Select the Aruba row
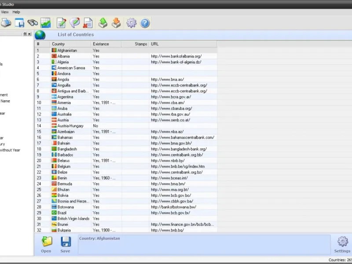The height and width of the screenshot is (264, 352). (126, 108)
